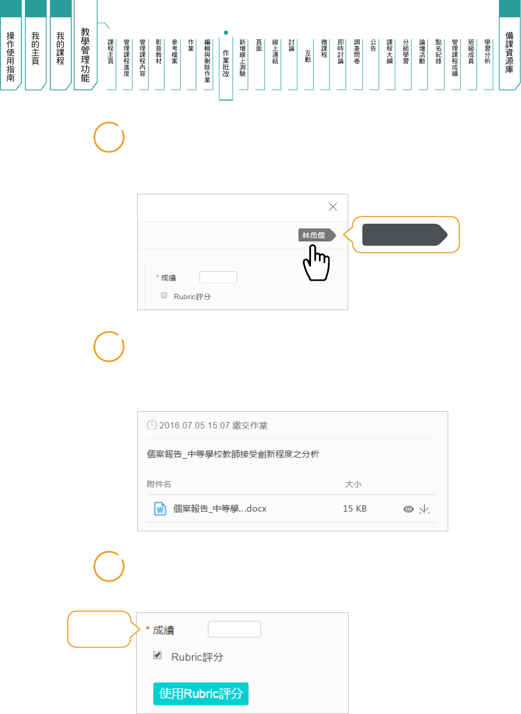Viewport: 521px width, 714px height.
Task: Enable the unchecked Rubric評分 checkbox in the dialog
Action: point(164,295)
